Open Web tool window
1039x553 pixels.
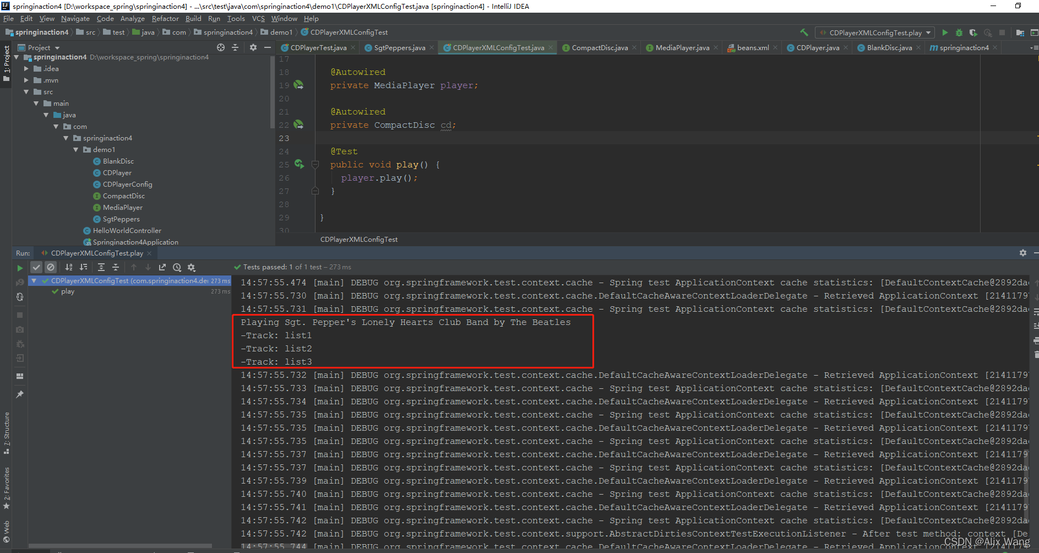7,532
